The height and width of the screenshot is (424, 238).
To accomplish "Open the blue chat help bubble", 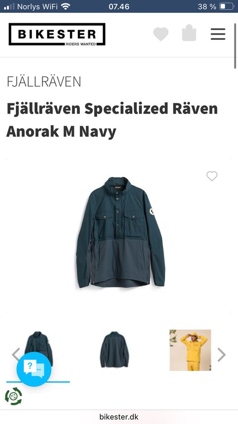I will pos(34,369).
